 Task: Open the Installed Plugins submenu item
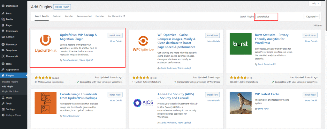point(10,82)
